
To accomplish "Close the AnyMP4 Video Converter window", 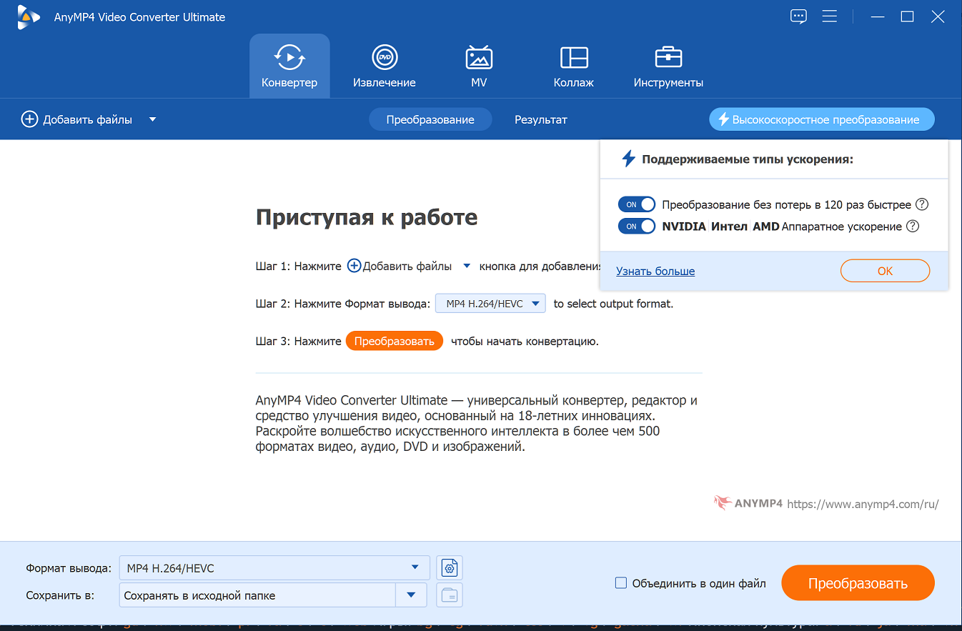I will pos(938,16).
